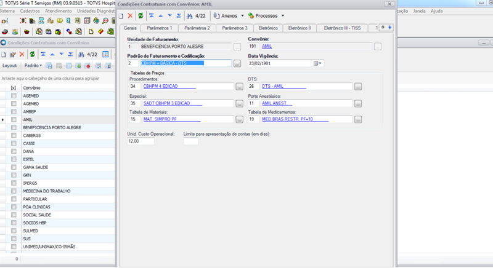Jump to first record in the list window toolbar
Image resolution: width=493 pixels, height=268 pixels.
43,55
